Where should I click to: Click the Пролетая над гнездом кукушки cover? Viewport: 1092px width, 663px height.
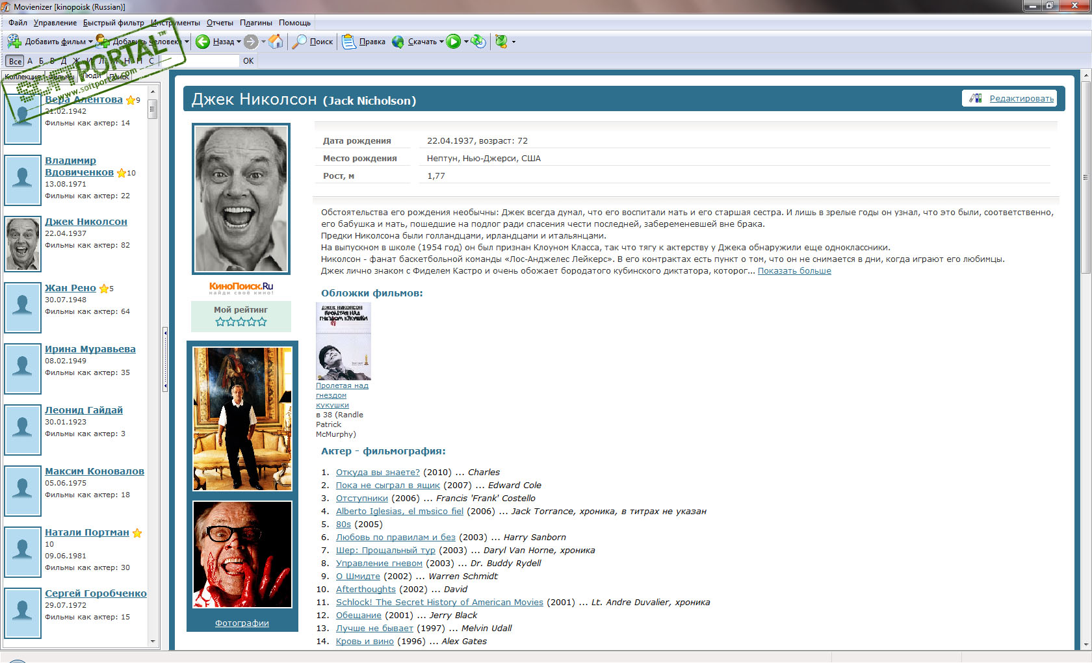[x=343, y=341]
